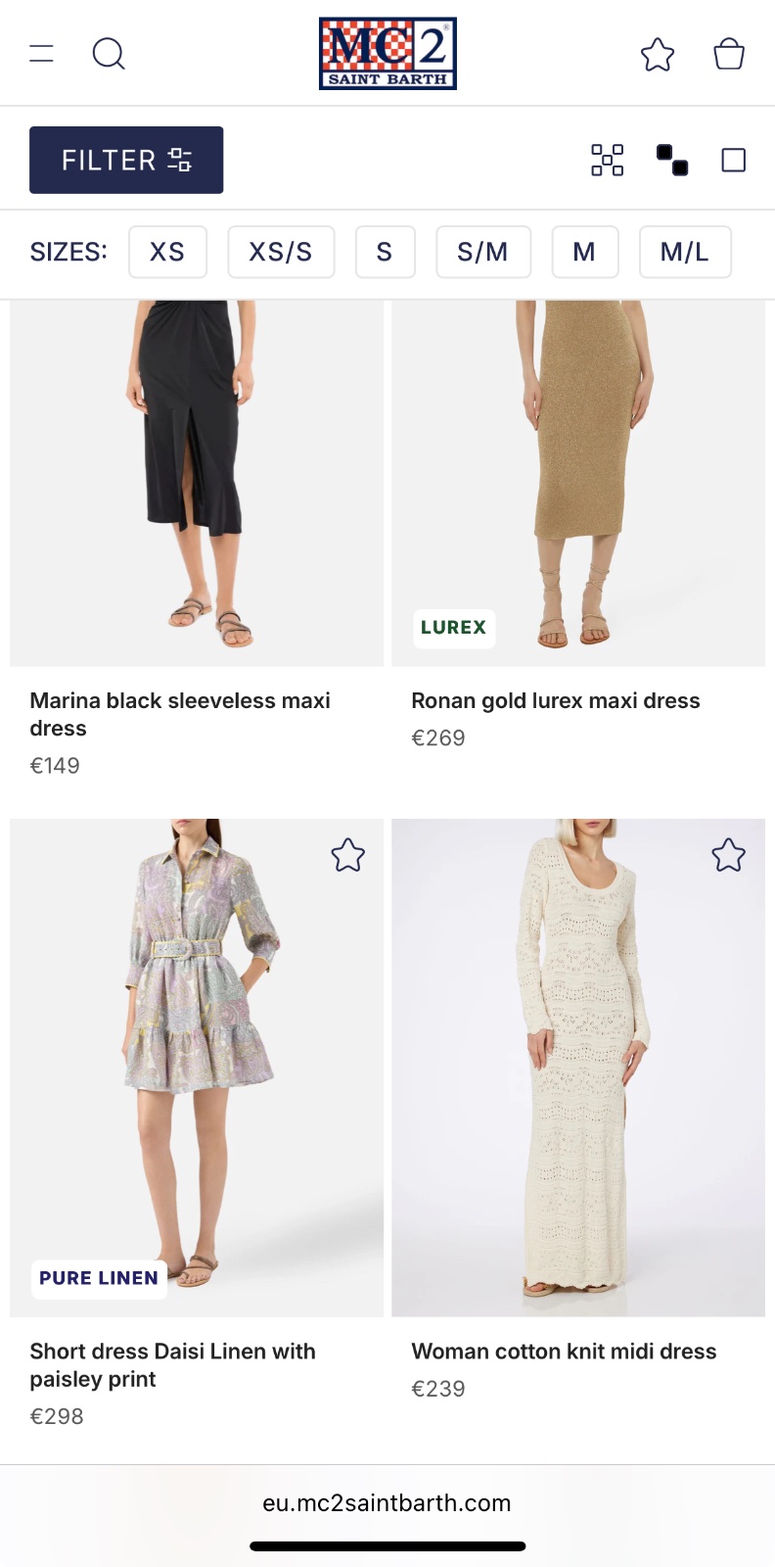Image resolution: width=775 pixels, height=1567 pixels.
Task: Open Ronan gold lurex maxi dress link
Action: click(555, 701)
